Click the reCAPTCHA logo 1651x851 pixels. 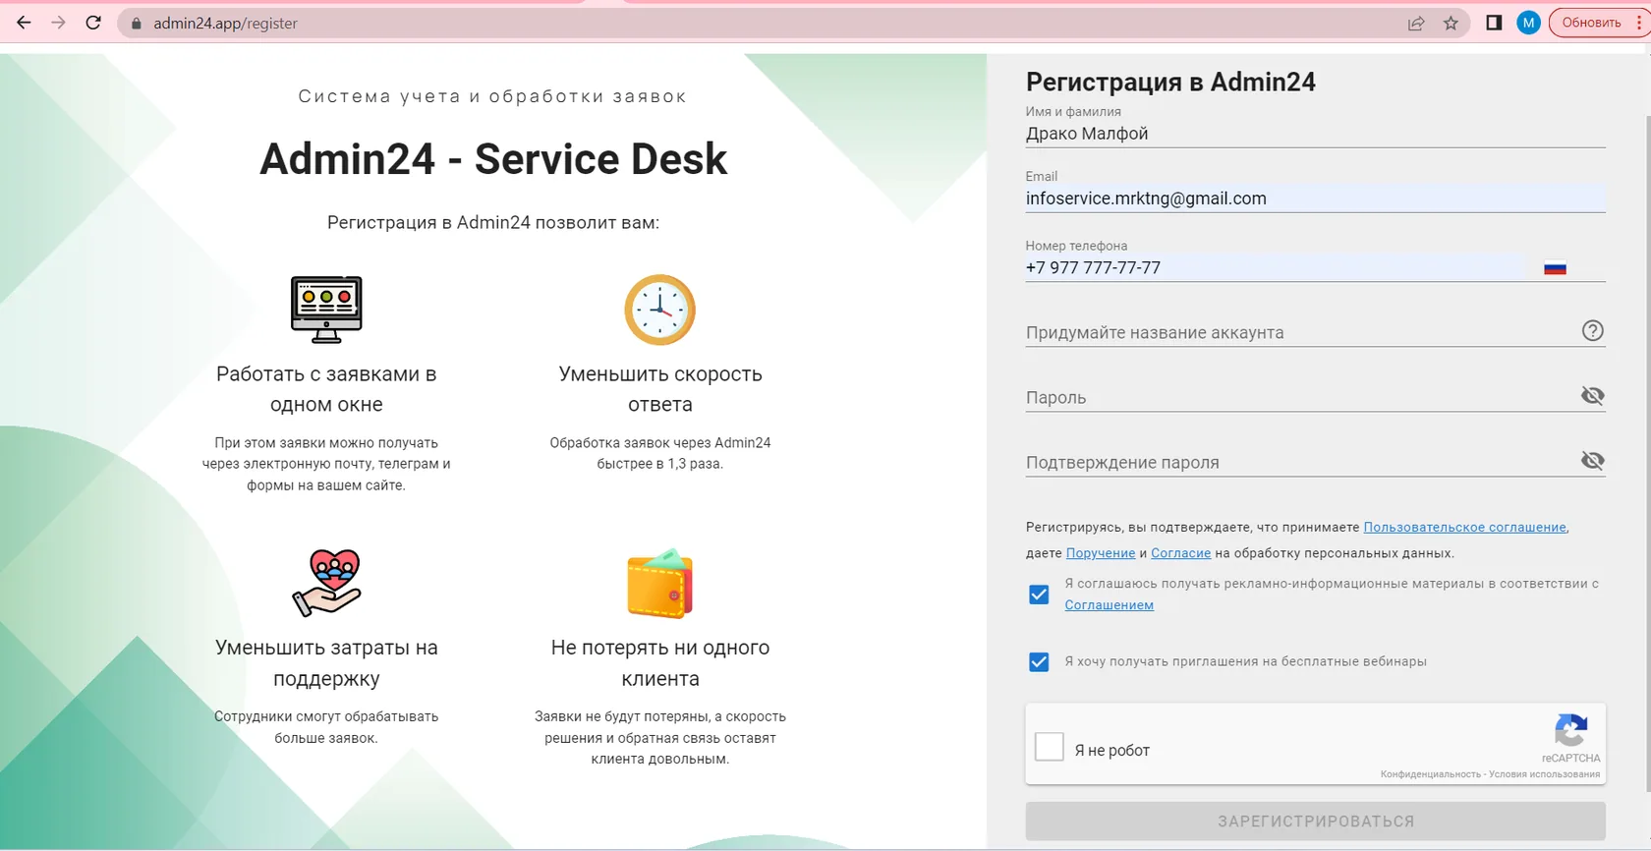point(1570,731)
